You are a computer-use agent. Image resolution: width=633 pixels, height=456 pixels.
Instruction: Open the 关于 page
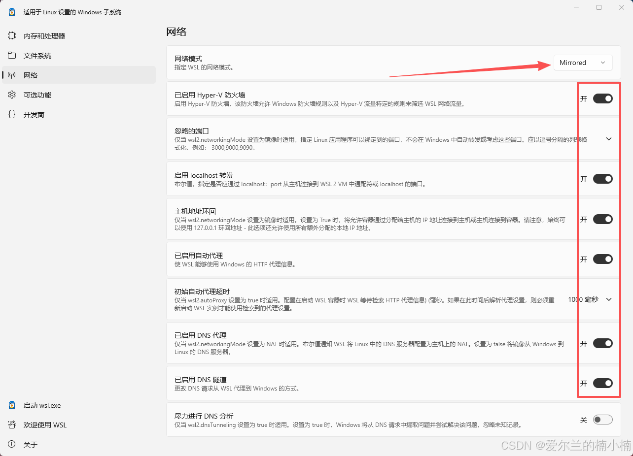79,445
